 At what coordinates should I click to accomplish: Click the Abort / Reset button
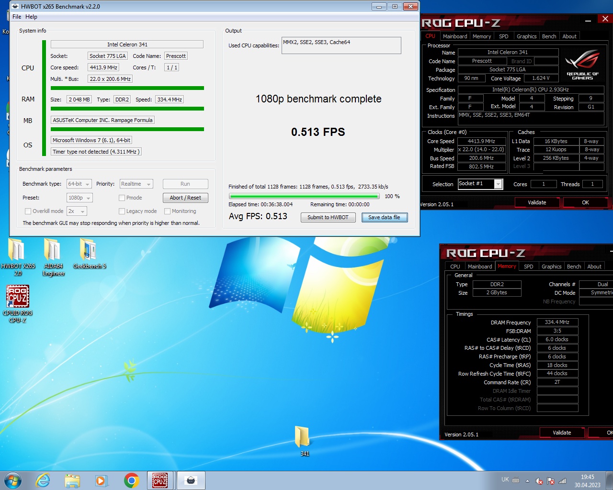pos(185,198)
